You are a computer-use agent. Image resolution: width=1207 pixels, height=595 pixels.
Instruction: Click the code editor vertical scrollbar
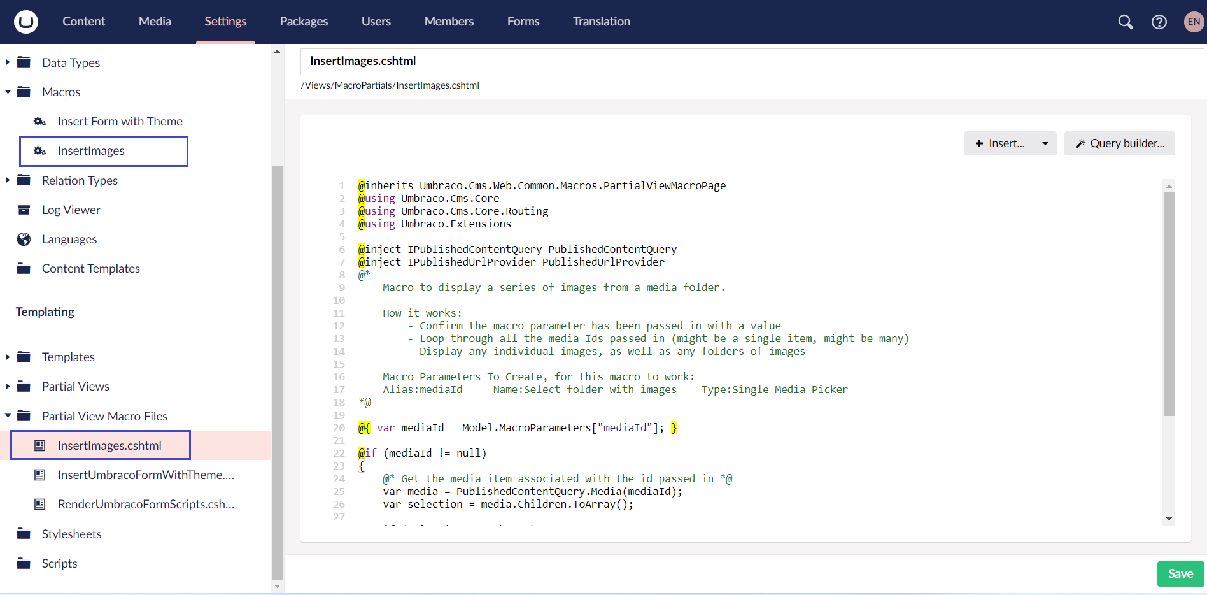pos(1168,305)
